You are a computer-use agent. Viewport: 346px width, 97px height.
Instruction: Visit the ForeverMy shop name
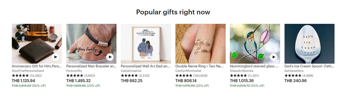pyautogui.click(x=74, y=71)
